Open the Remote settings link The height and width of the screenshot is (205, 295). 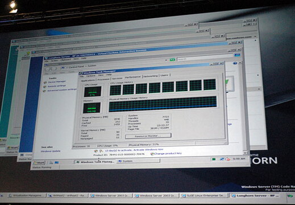point(57,86)
